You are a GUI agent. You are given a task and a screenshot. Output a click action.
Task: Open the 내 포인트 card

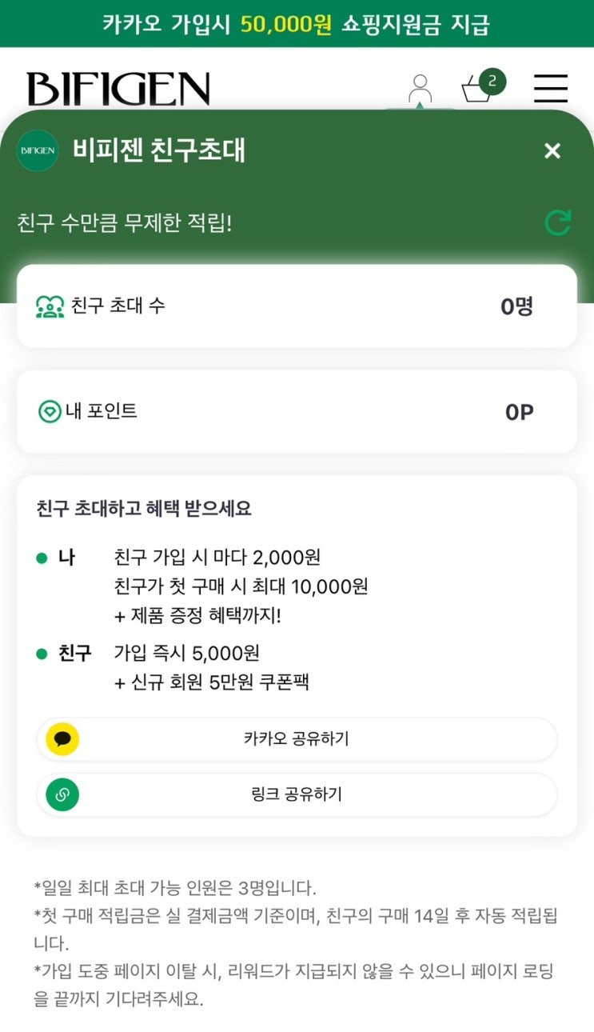297,411
